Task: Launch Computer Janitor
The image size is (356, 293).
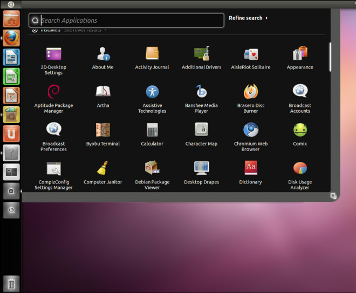Action: (x=103, y=173)
